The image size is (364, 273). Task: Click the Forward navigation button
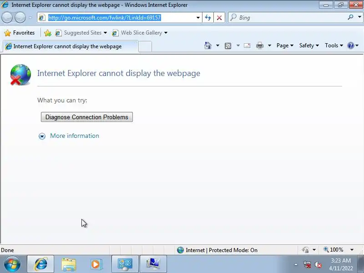pyautogui.click(x=20, y=18)
